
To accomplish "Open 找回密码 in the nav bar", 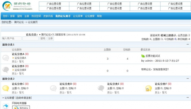I will [36, 16].
